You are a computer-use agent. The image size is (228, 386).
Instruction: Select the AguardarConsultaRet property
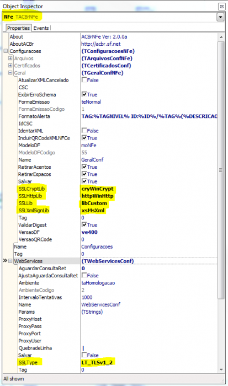click(43, 269)
